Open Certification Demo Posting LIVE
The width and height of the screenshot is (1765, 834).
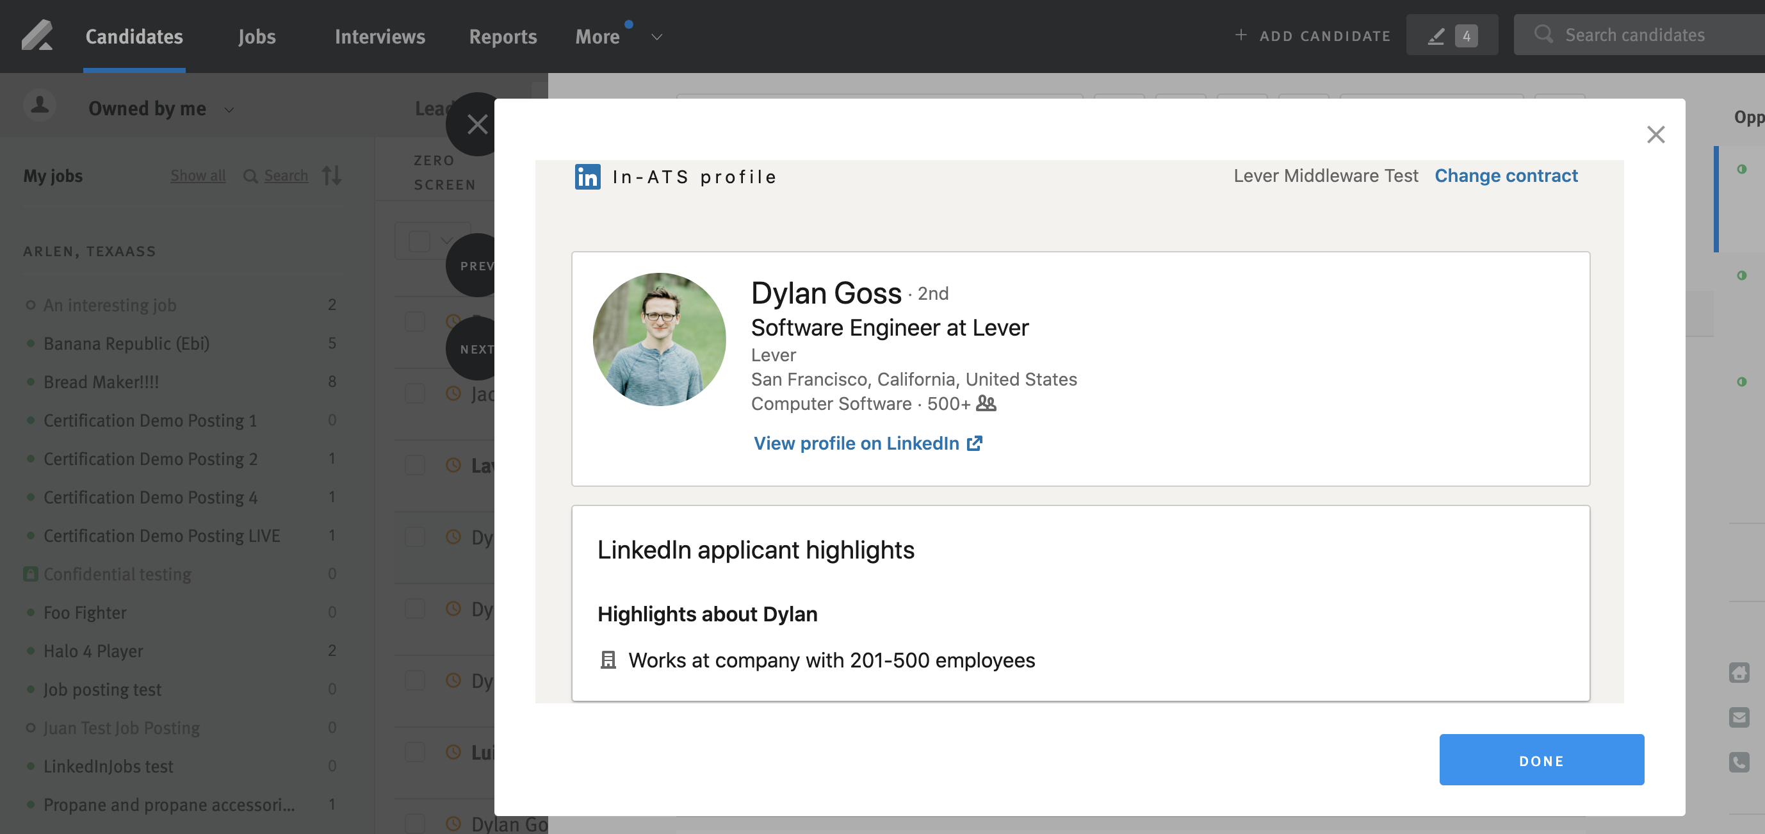pyautogui.click(x=161, y=536)
